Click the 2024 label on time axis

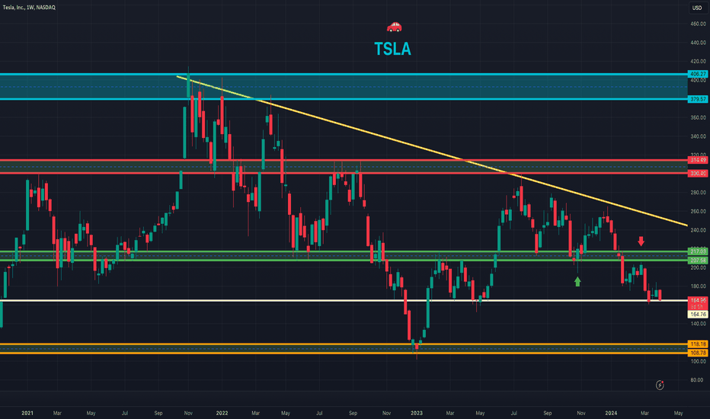click(611, 413)
